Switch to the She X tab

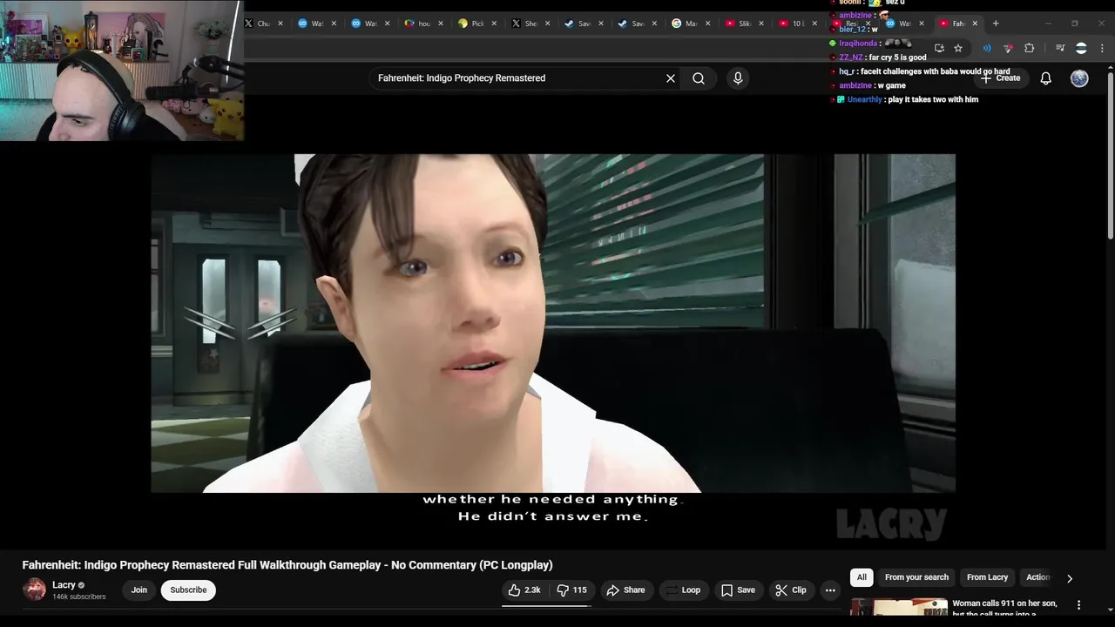530,24
